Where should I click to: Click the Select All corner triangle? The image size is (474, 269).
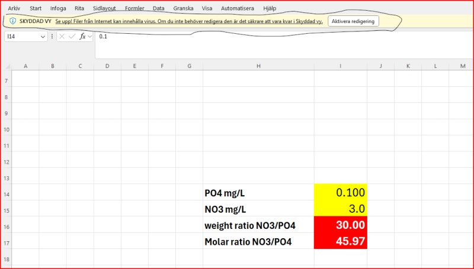[8, 66]
